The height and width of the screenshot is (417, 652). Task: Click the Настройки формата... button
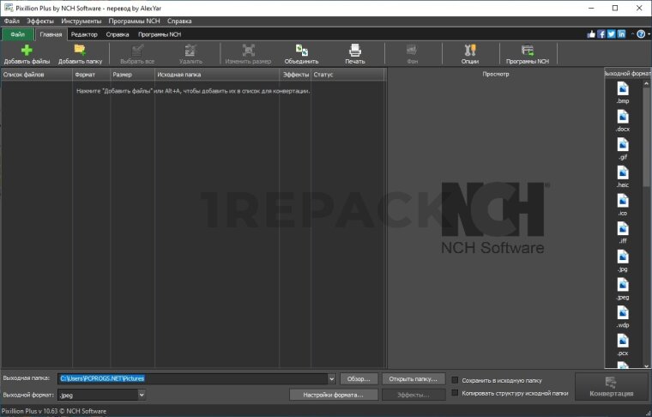[333, 395]
